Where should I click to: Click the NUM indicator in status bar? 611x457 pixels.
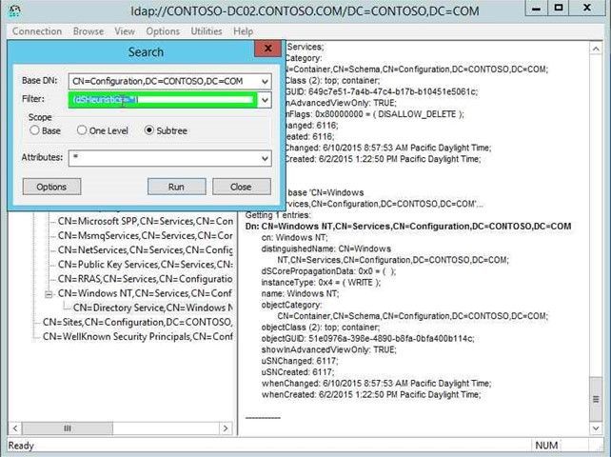pyautogui.click(x=546, y=446)
